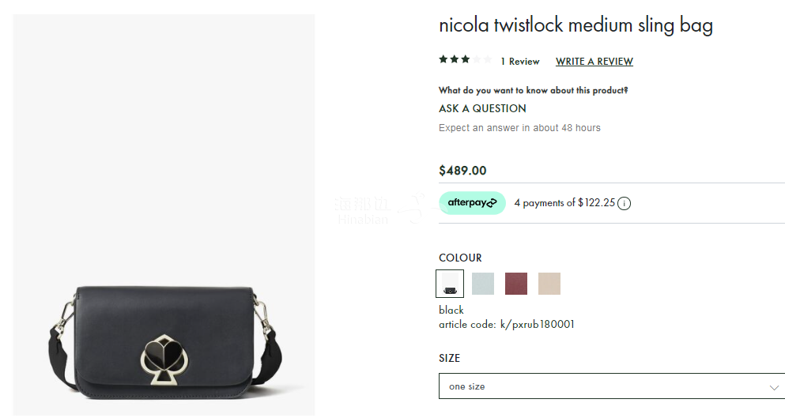Click the last empty rating star
The height and width of the screenshot is (418, 785).
click(x=488, y=59)
